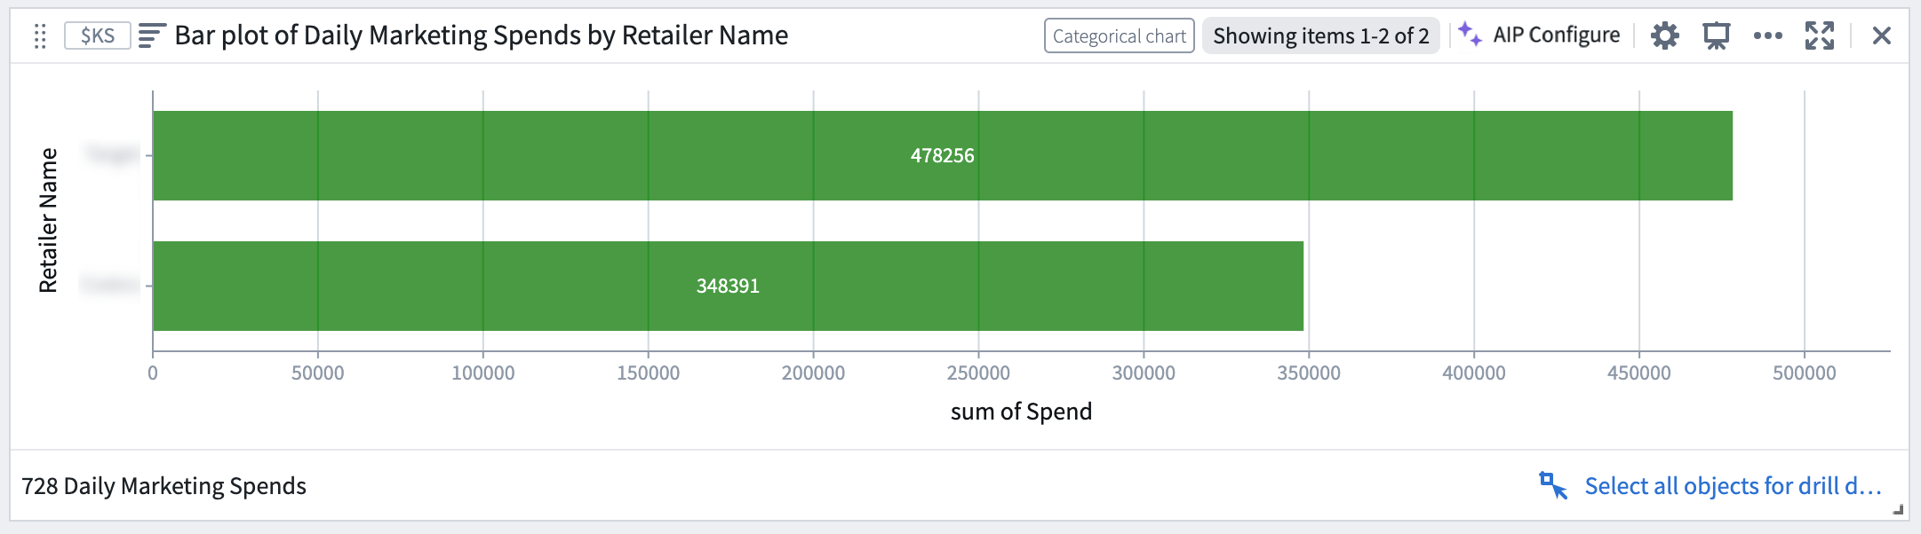
Task: Click the 728 Daily Marketing Spends text
Action: pyautogui.click(x=163, y=486)
